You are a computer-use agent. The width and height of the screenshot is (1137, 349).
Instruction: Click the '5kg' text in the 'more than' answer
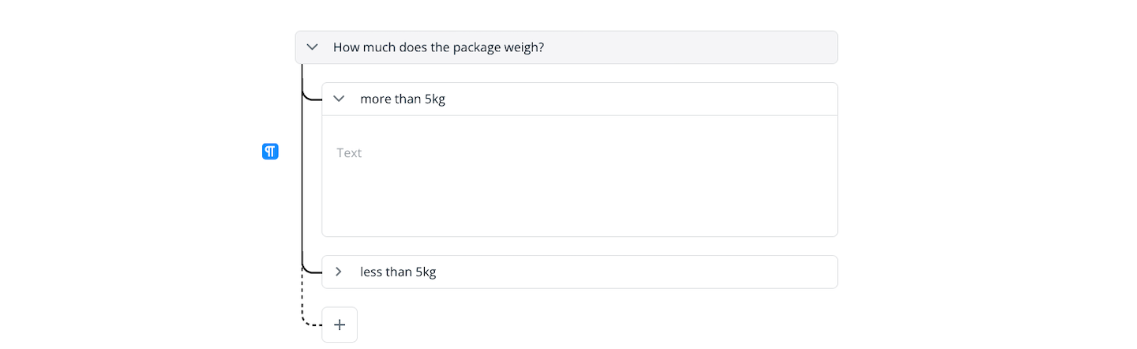[x=435, y=99]
